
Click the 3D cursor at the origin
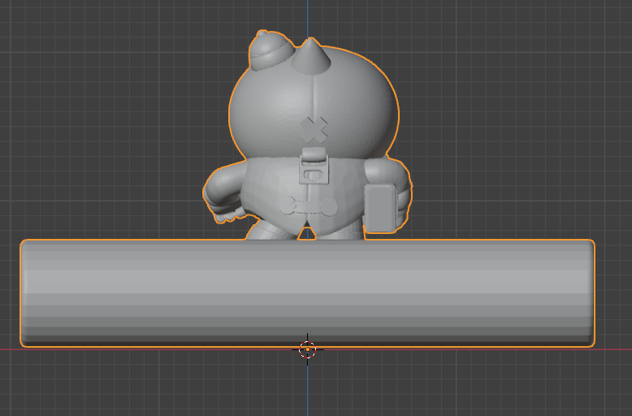(307, 349)
